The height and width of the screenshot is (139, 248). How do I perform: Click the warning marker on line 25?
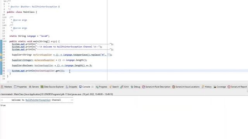pos(1,55)
